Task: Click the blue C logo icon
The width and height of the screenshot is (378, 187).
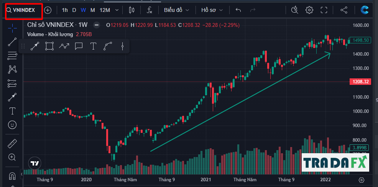Action: [x=365, y=10]
